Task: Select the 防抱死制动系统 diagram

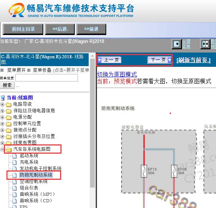Action: pyautogui.click(x=36, y=175)
